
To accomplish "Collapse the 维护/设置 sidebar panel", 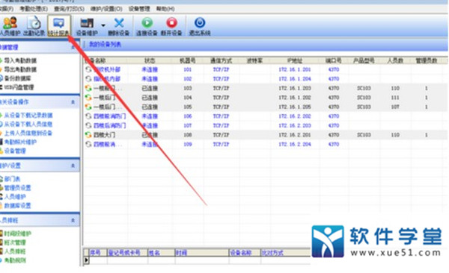I will (x=73, y=166).
